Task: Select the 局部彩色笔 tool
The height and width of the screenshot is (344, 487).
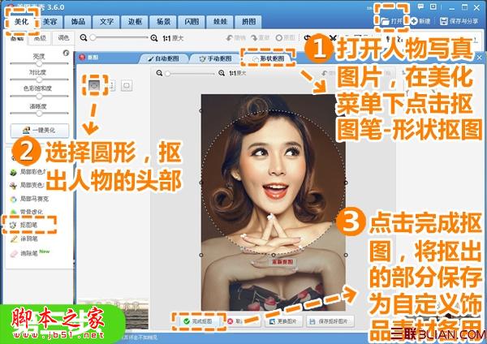Action: (28, 172)
